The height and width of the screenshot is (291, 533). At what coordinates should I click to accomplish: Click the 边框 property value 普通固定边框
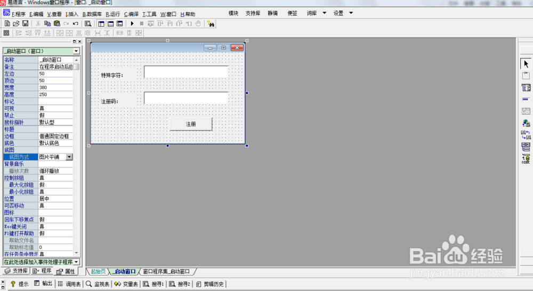coord(55,136)
